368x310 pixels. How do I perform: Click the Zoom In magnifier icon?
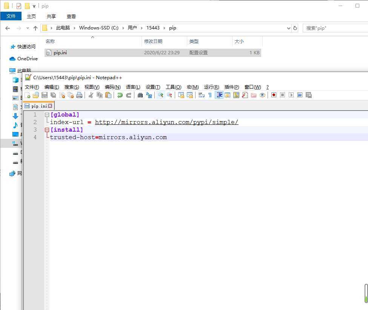[x=160, y=95]
